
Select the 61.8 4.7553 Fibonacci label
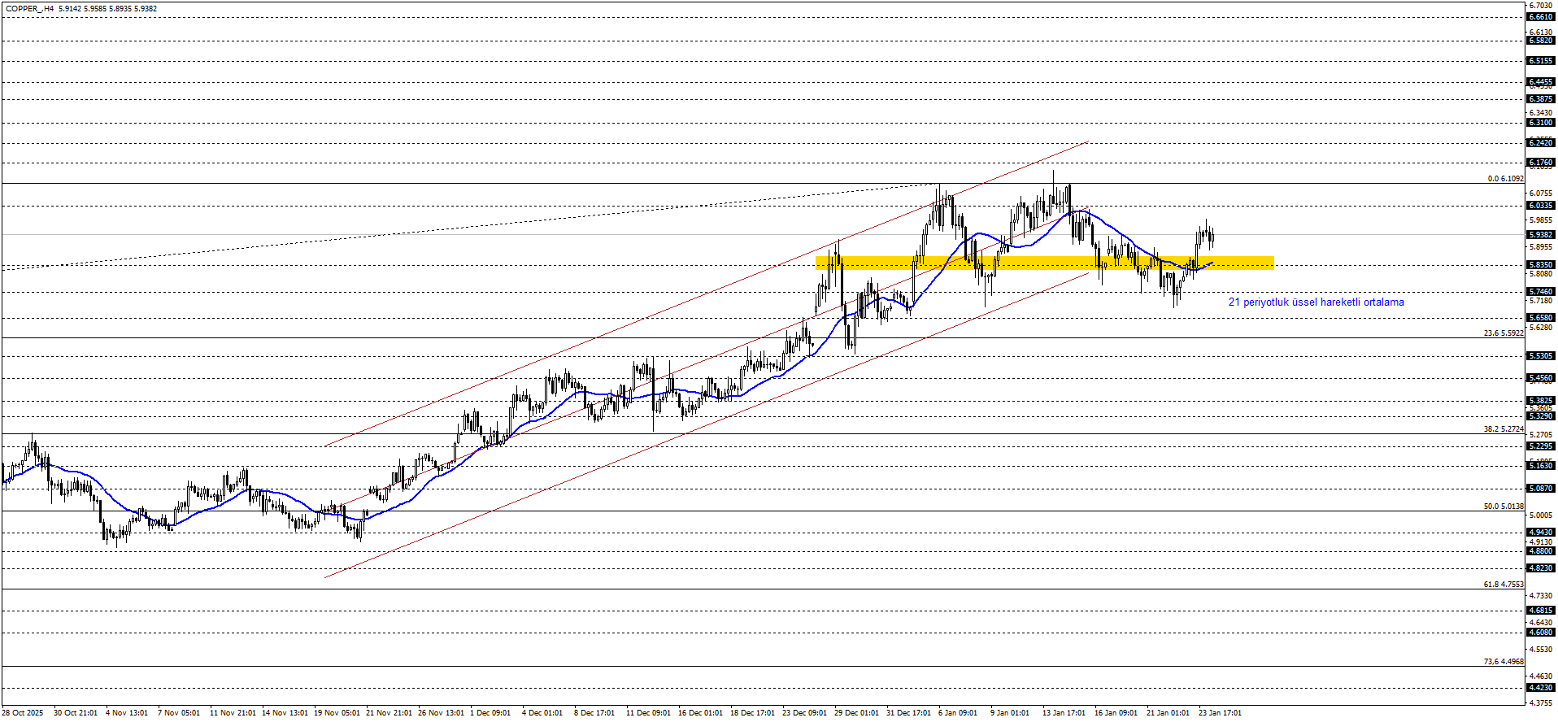click(x=1503, y=585)
